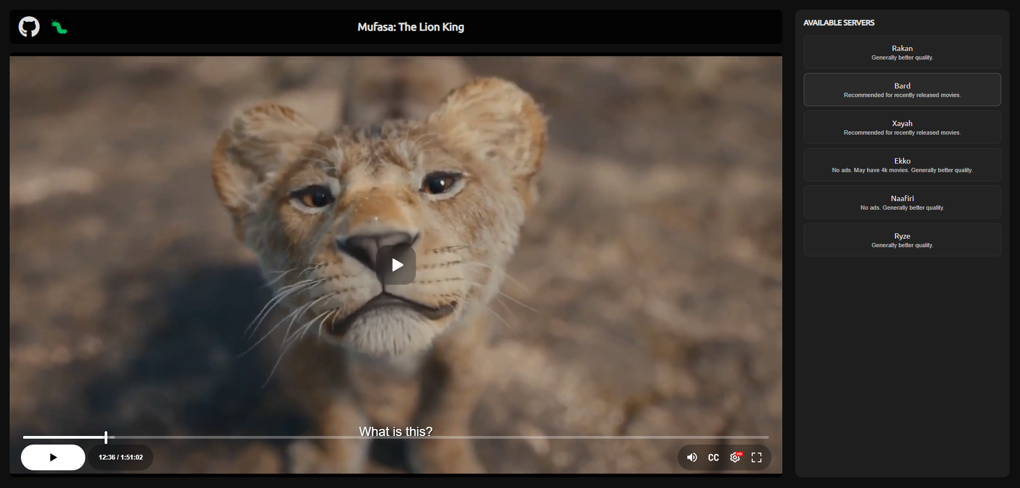Viewport: 1020px width, 488px height.
Task: Click the Mufasa: The Lion King title
Action: tap(411, 27)
